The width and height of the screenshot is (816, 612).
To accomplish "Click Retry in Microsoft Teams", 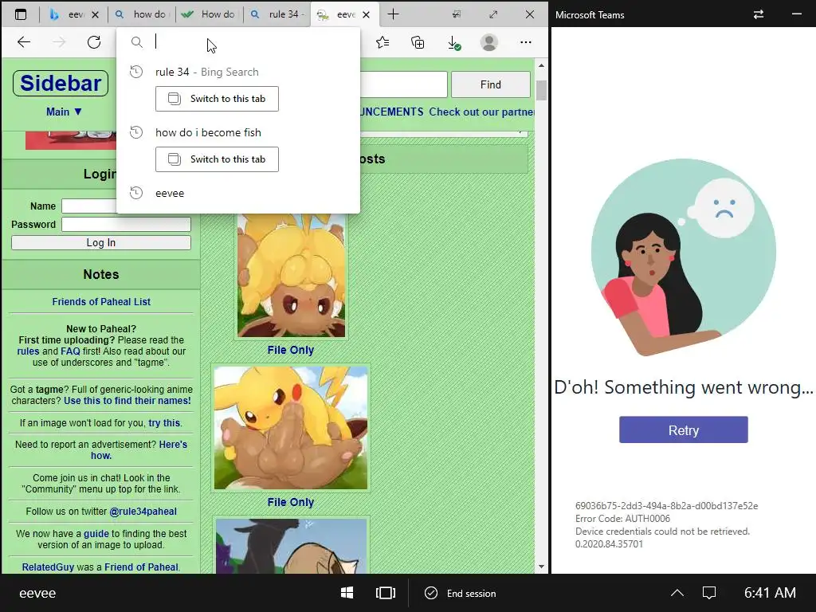I will [x=683, y=430].
